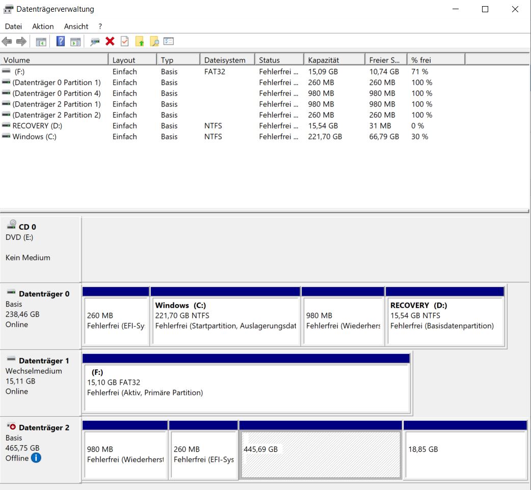Click the Datenträger 2 offline info icon
531x490 pixels.
(x=36, y=458)
